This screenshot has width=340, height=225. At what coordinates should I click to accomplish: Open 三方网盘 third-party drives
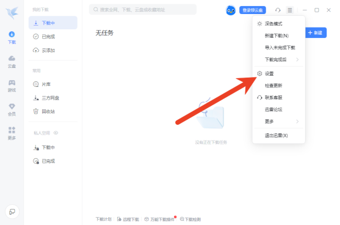[x=53, y=98]
